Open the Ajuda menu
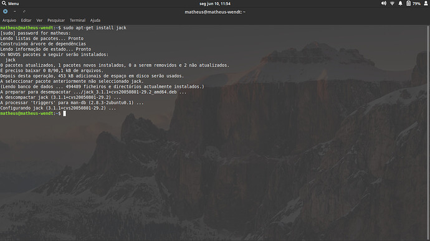Viewport: 430px width, 241px height. pos(95,21)
